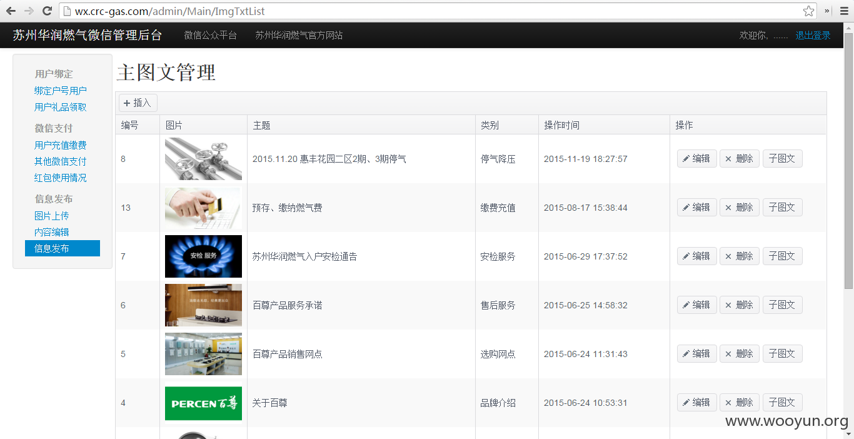The width and height of the screenshot is (854, 439).
Task: Open 绑定户号用户 in the sidebar
Action: click(61, 91)
